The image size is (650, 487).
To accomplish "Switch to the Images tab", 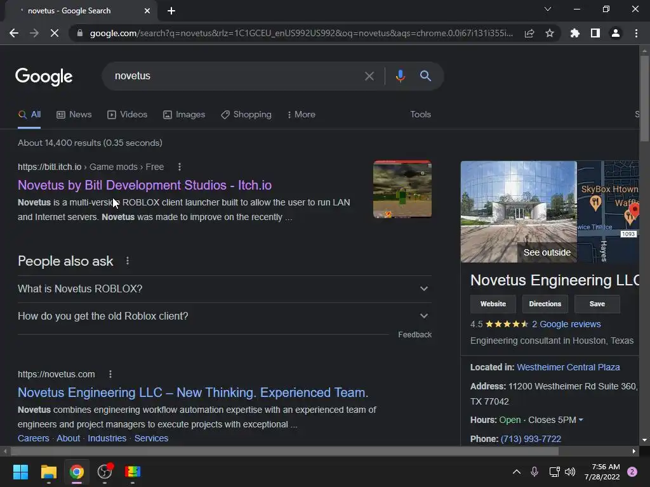I will coord(184,115).
